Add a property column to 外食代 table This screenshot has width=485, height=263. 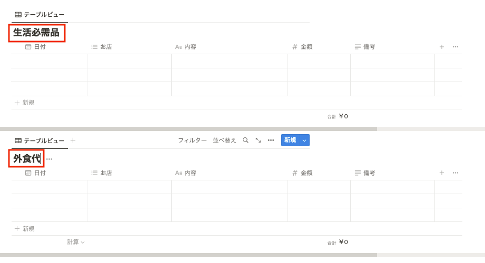[442, 173]
